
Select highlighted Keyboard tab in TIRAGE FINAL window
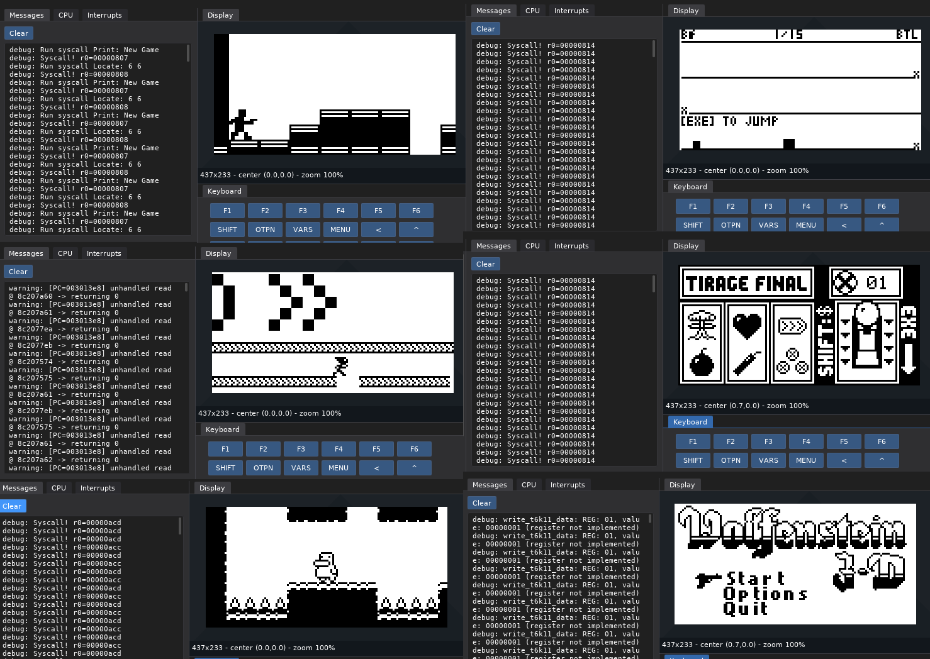690,422
